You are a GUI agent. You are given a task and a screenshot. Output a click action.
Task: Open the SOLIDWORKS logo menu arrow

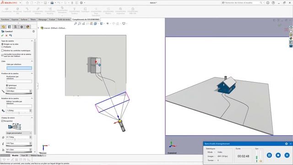(20, 3)
